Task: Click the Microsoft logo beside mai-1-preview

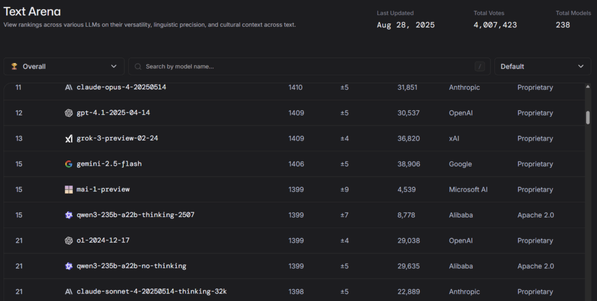Action: [x=69, y=190]
